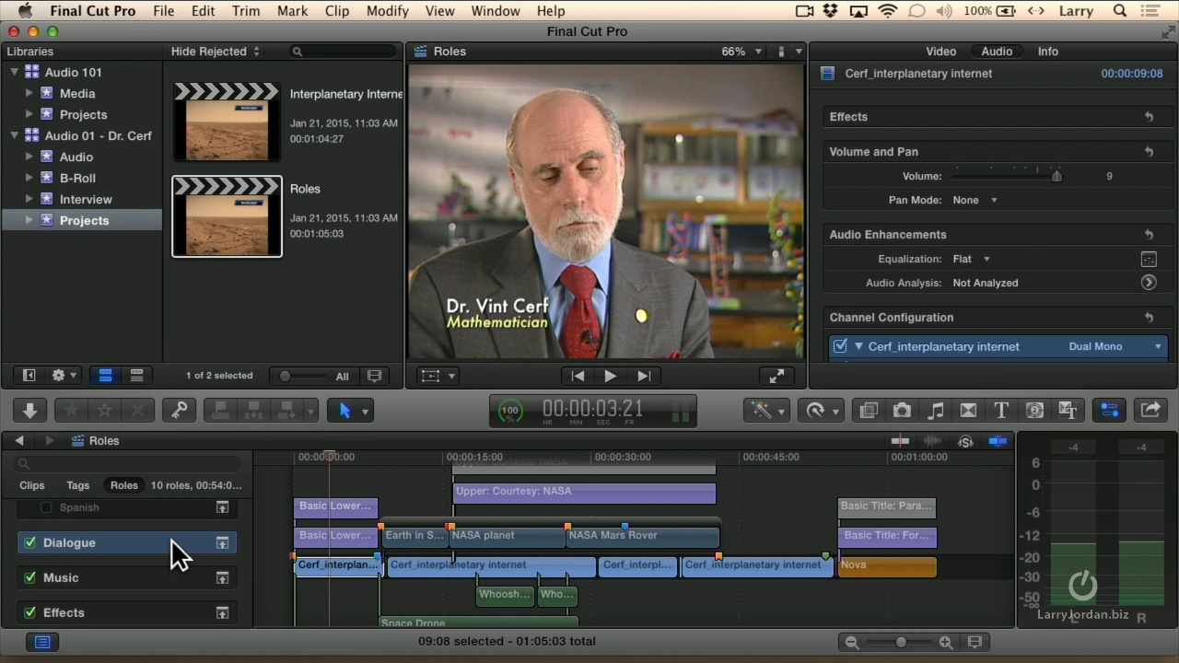Open the Enhancements magic wand menu
The height and width of the screenshot is (663, 1179).
tap(767, 411)
